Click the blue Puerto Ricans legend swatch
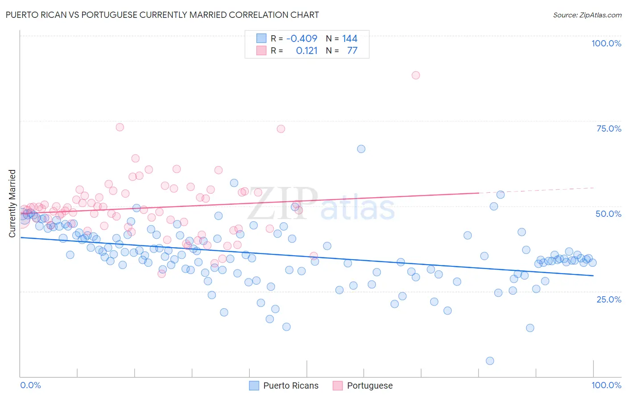This screenshot has height=398, width=627. pos(254,386)
